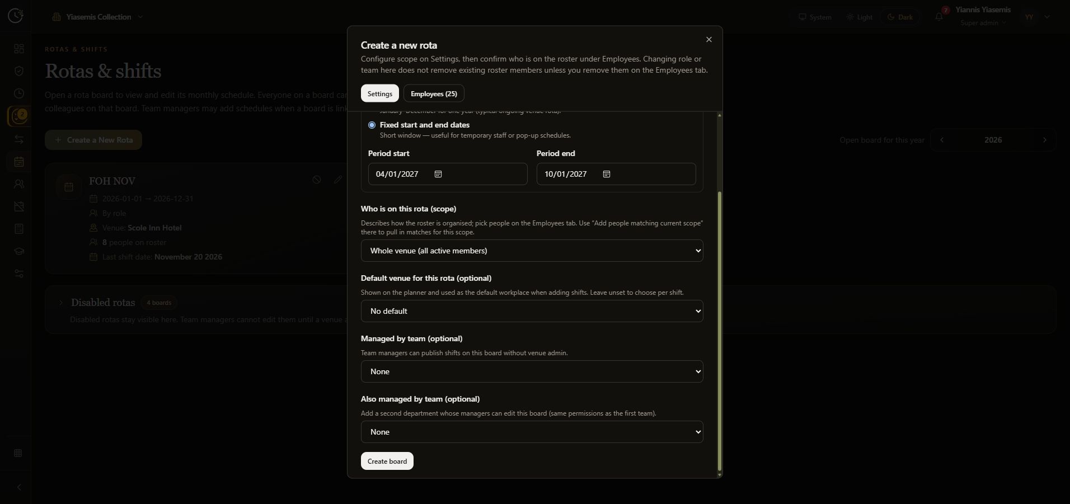Switch to the Settings tab

coord(379,93)
